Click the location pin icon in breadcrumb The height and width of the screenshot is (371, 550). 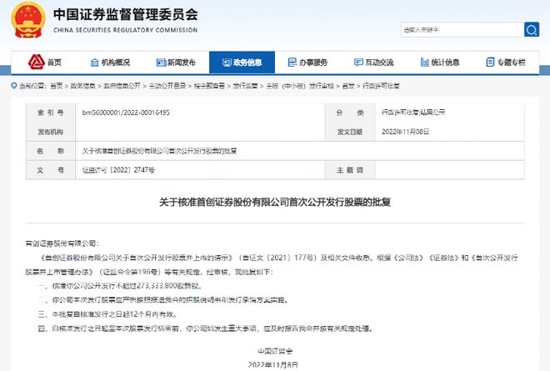click(14, 86)
